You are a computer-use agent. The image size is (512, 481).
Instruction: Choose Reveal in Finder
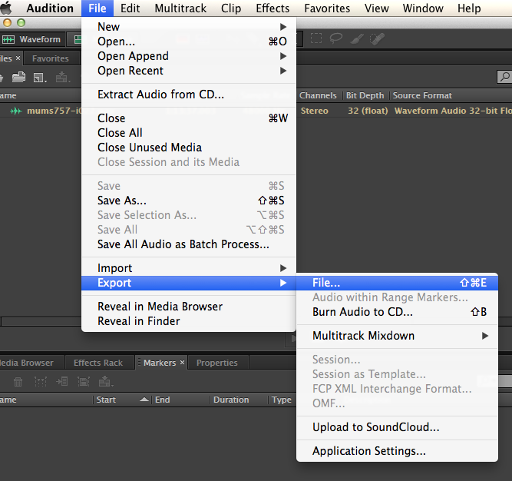189,321
